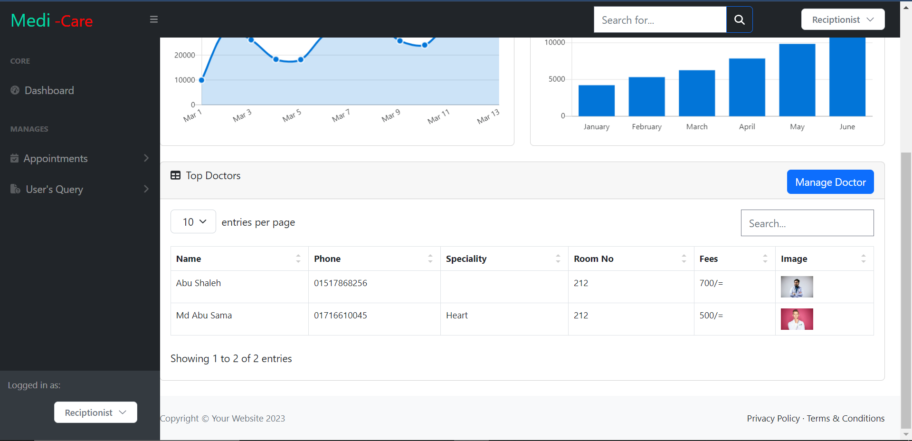Image resolution: width=912 pixels, height=441 pixels.
Task: Expand the Appointments submenu
Action: (146, 158)
